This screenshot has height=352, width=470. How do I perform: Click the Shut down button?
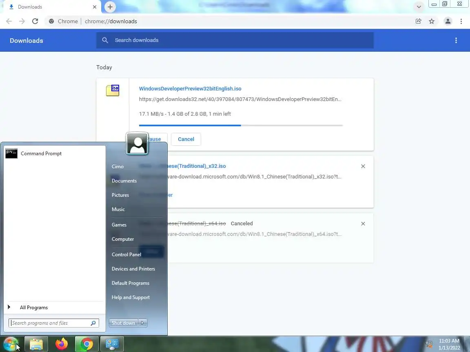point(123,323)
